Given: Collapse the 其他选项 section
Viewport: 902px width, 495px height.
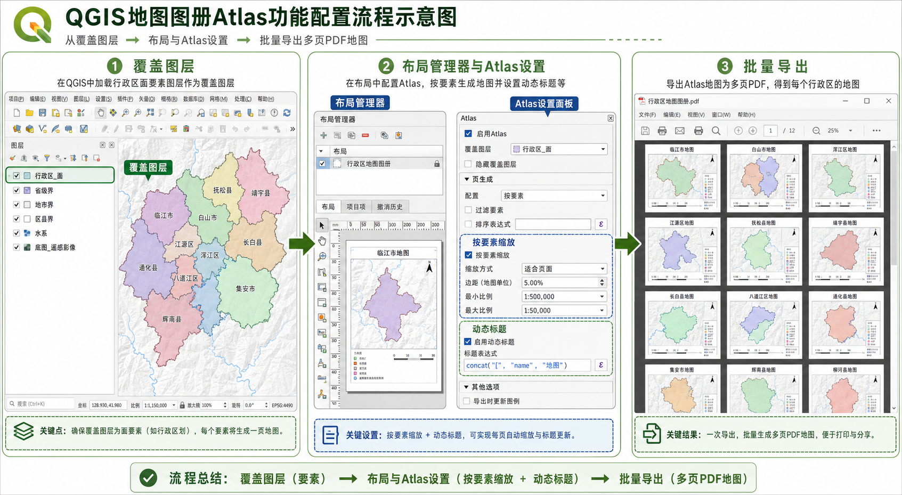Looking at the screenshot, I should pos(466,387).
